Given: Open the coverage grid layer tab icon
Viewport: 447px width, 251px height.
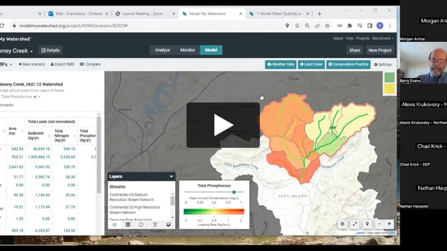Looking at the screenshot, I should tap(128, 225).
